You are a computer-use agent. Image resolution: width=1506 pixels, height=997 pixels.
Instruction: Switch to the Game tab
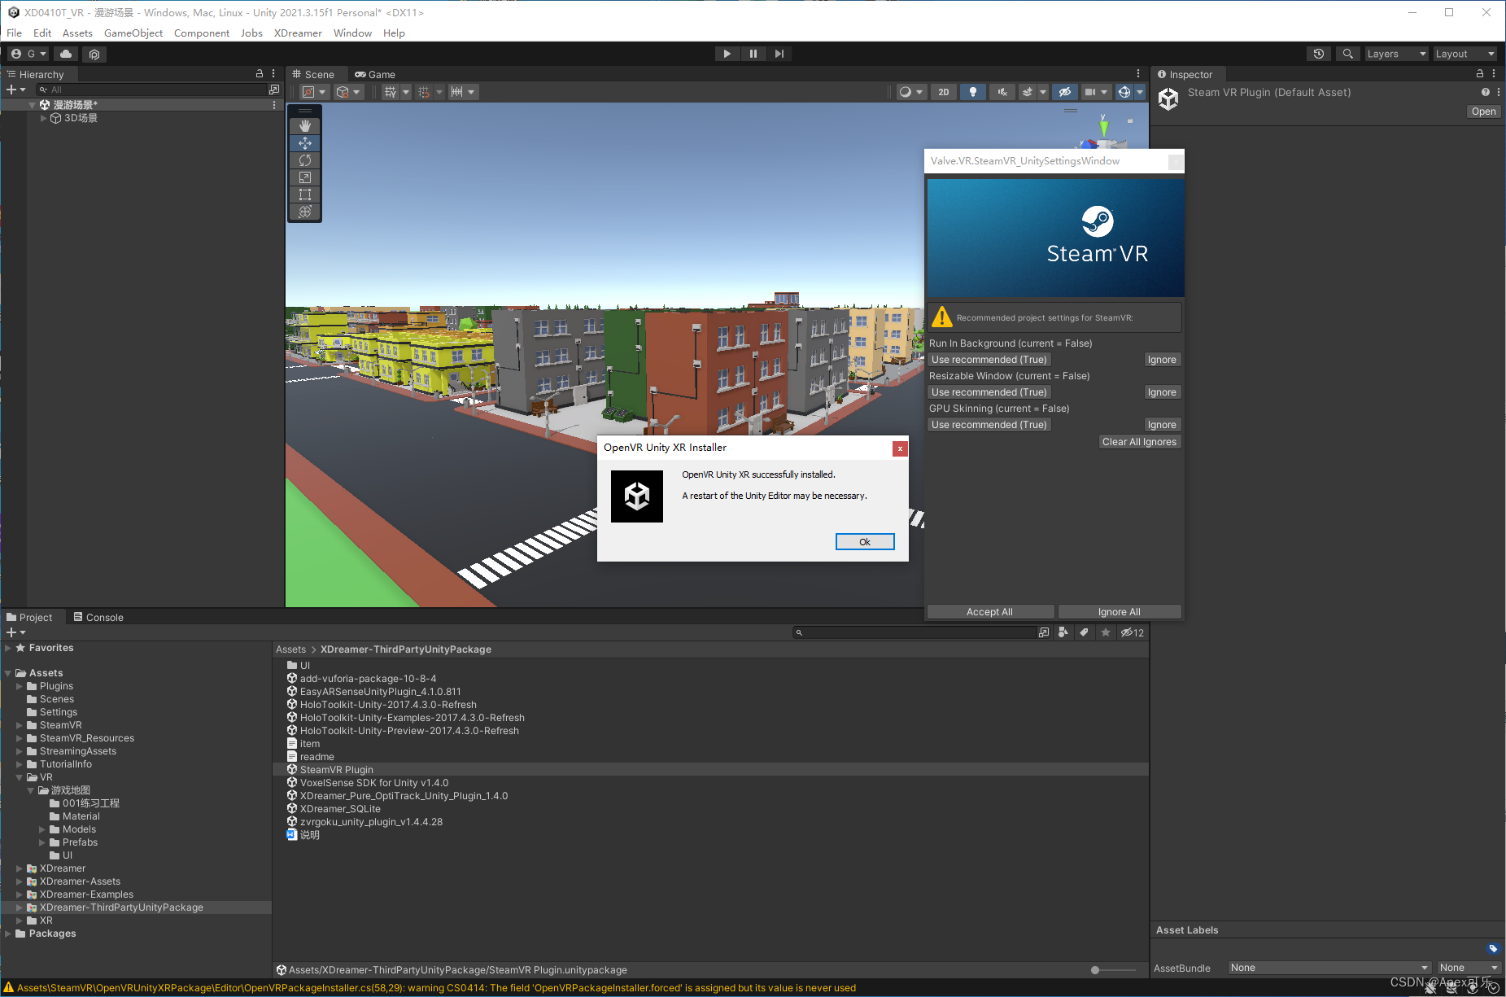pos(375,74)
